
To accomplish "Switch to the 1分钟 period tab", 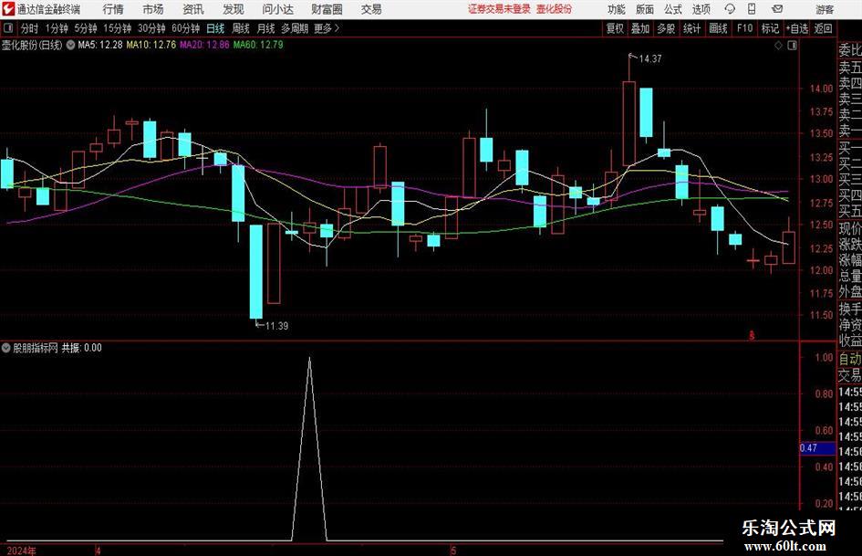I will (56, 28).
